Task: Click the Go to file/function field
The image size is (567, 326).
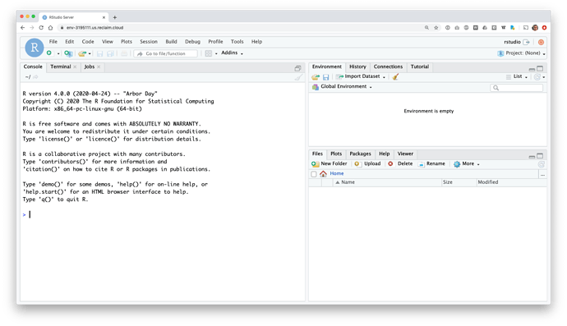Action: tap(166, 53)
